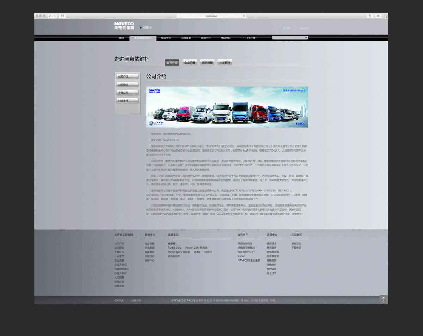Reload the page from the address bar
The height and width of the screenshot is (336, 423).
244,16
